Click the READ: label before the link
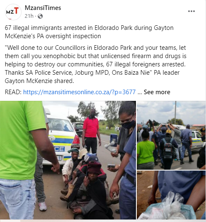 click(13, 92)
